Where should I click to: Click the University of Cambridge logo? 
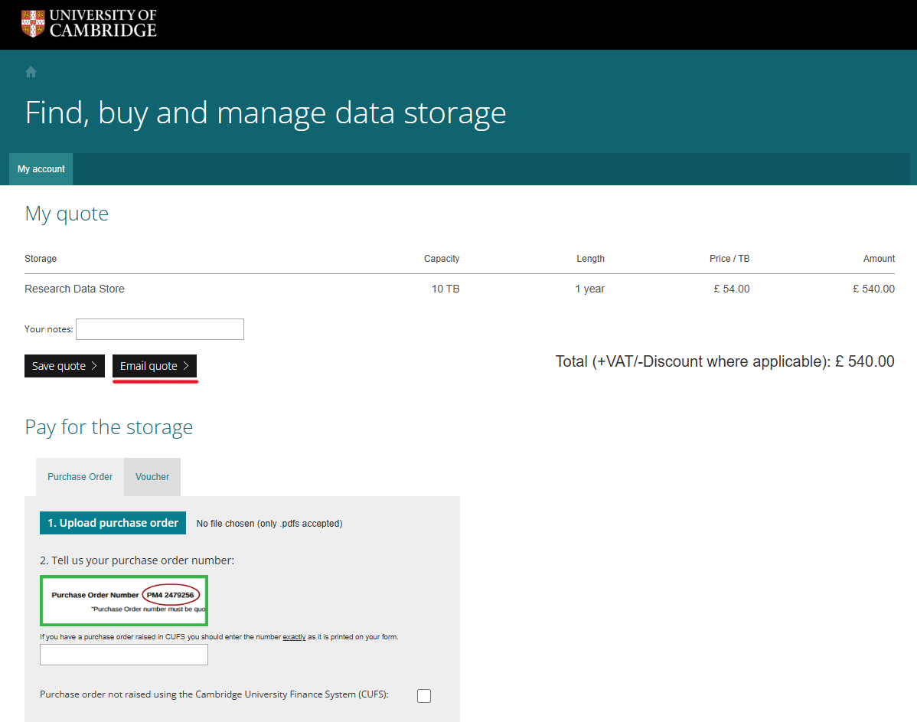89,24
